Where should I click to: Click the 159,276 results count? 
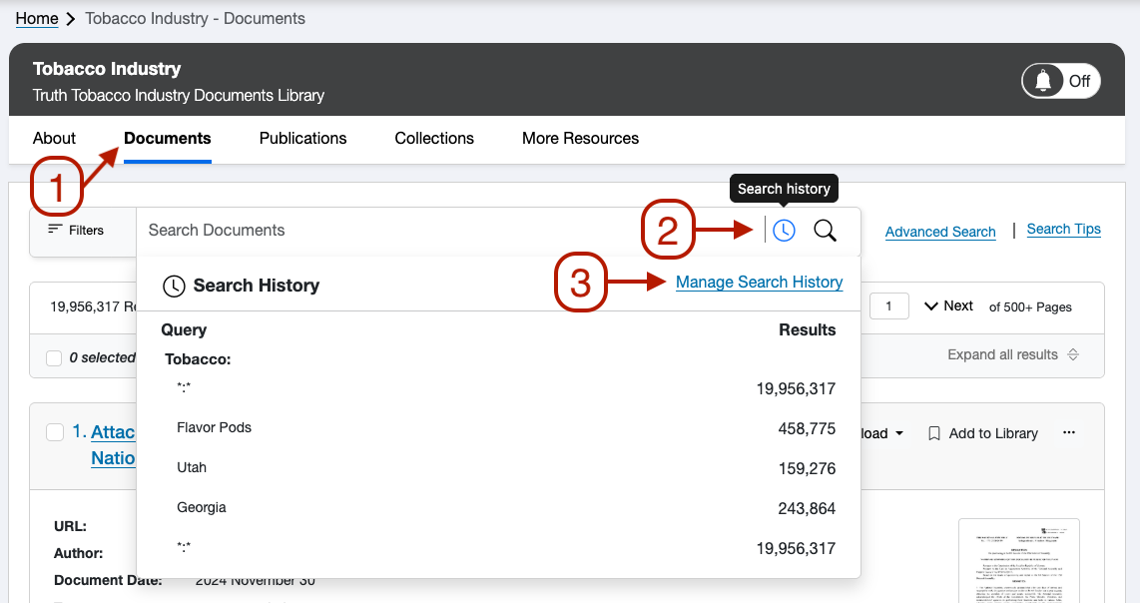tap(807, 469)
